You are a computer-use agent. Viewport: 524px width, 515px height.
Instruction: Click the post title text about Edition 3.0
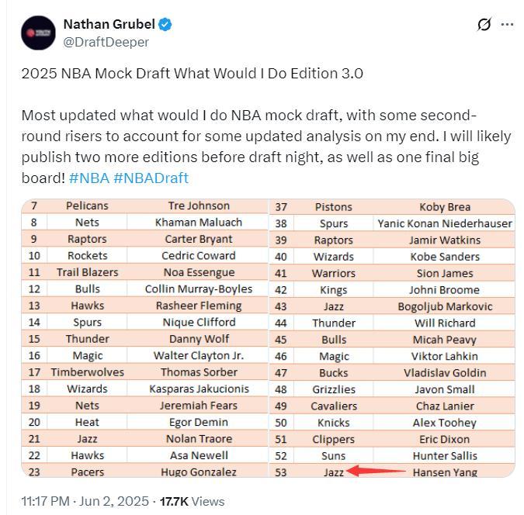[x=192, y=74]
